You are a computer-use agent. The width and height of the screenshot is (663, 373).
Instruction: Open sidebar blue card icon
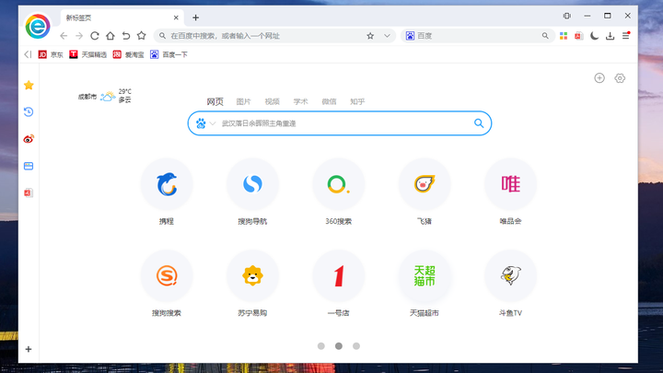(29, 166)
